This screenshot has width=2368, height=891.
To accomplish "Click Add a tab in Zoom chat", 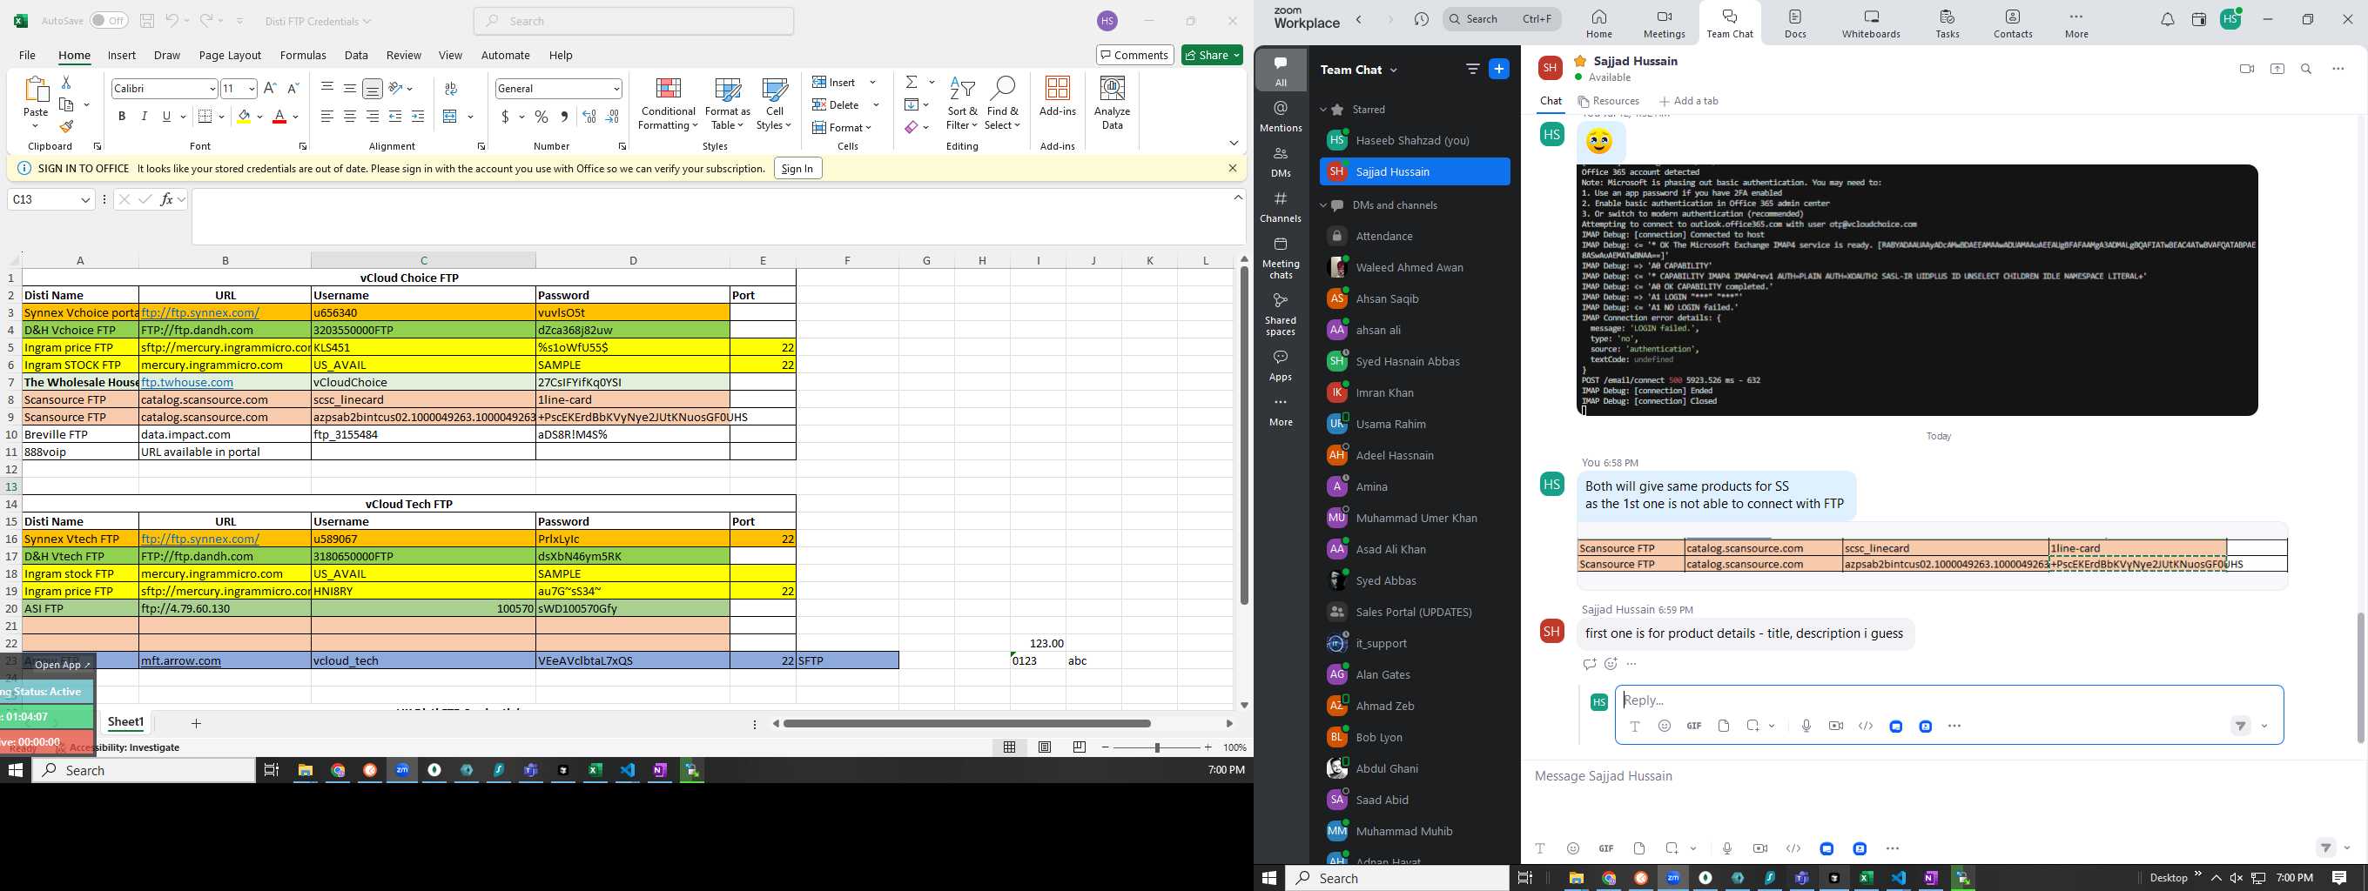I will click(1688, 101).
